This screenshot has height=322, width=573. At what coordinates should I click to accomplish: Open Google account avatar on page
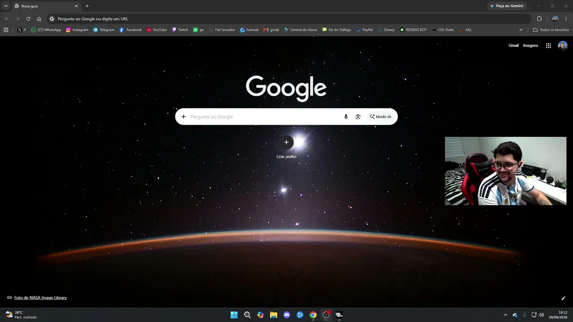(x=563, y=46)
